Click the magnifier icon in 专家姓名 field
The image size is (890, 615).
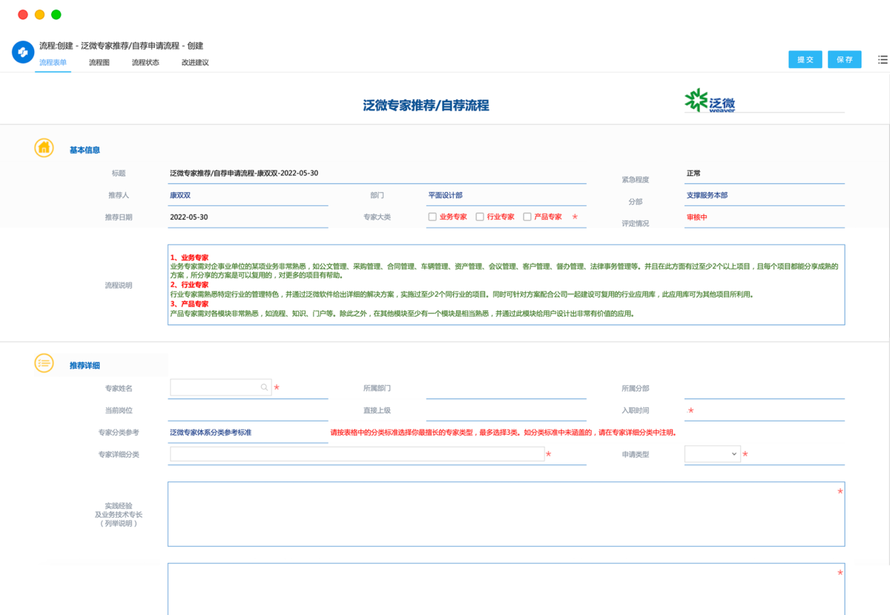[x=264, y=387]
